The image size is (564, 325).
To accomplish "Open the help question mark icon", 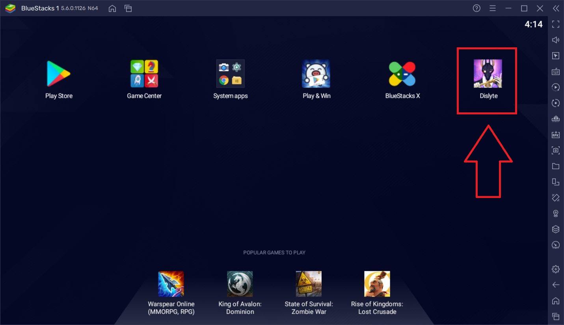I will pos(477,8).
